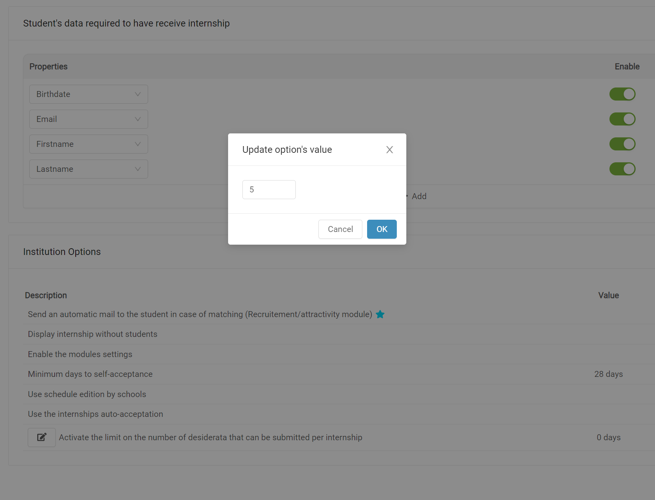The width and height of the screenshot is (655, 500).
Task: Open the Lastname property dropdown
Action: [89, 169]
